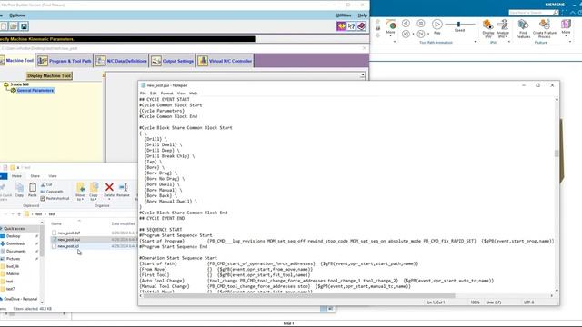Open the Format menu in Notepad
Screen dimensions: 582x327
(x=166, y=94)
